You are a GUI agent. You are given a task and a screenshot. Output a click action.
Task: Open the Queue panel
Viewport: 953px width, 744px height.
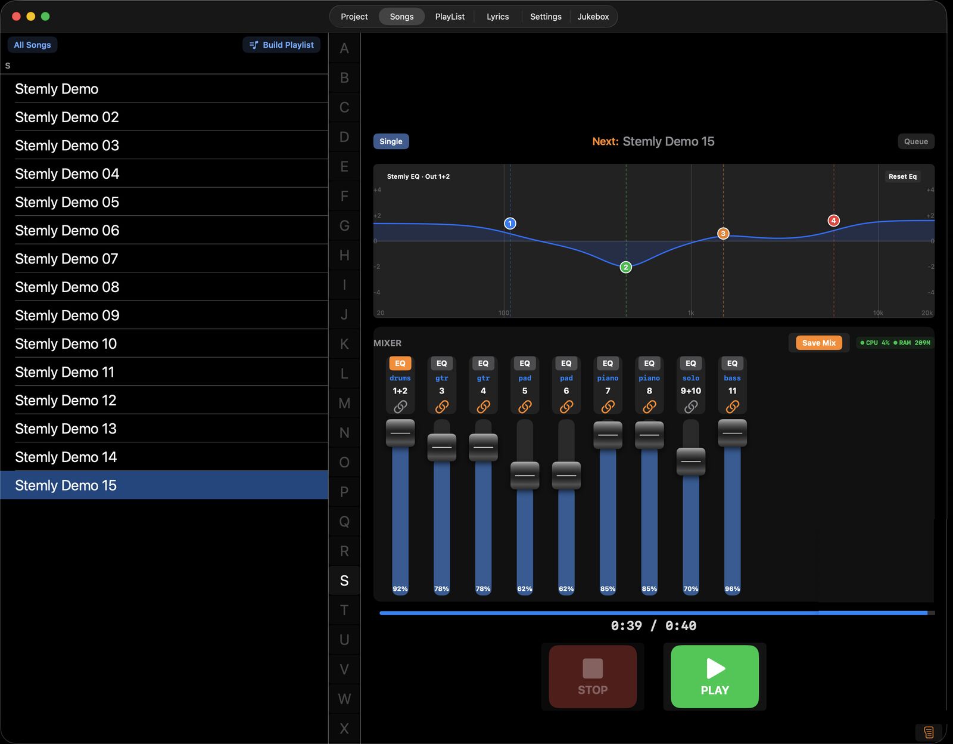916,141
